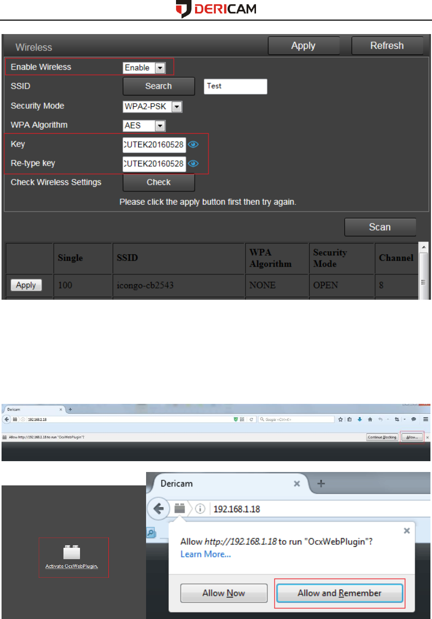
Task: Click the Channel column header
Action: (x=396, y=258)
